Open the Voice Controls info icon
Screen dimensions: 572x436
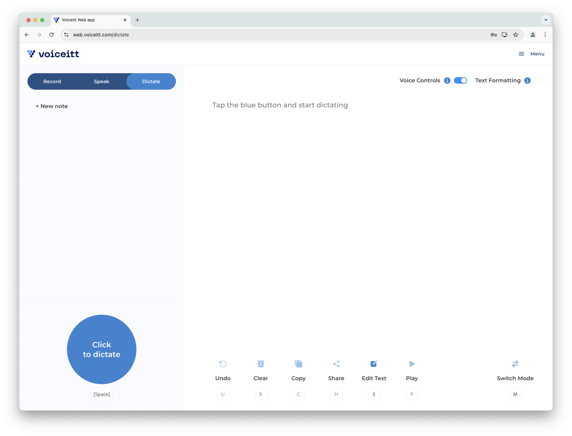(447, 80)
